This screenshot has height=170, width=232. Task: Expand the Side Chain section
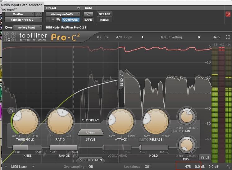[91, 160]
